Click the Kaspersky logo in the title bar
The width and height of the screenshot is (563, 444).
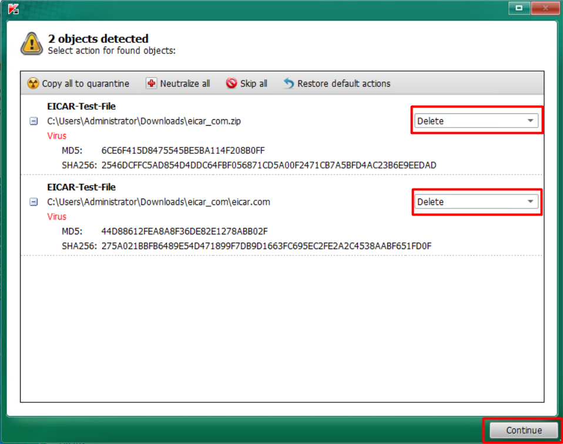click(x=14, y=9)
